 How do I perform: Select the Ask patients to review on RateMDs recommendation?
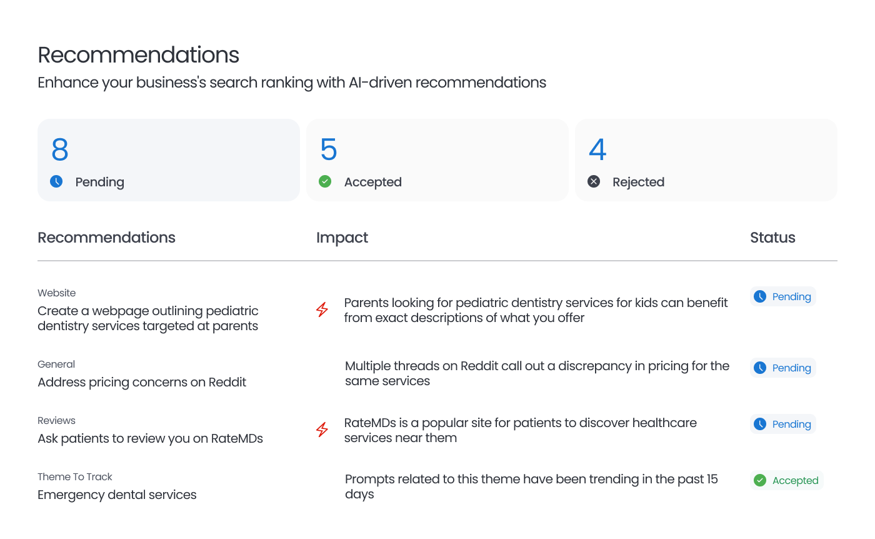[150, 438]
